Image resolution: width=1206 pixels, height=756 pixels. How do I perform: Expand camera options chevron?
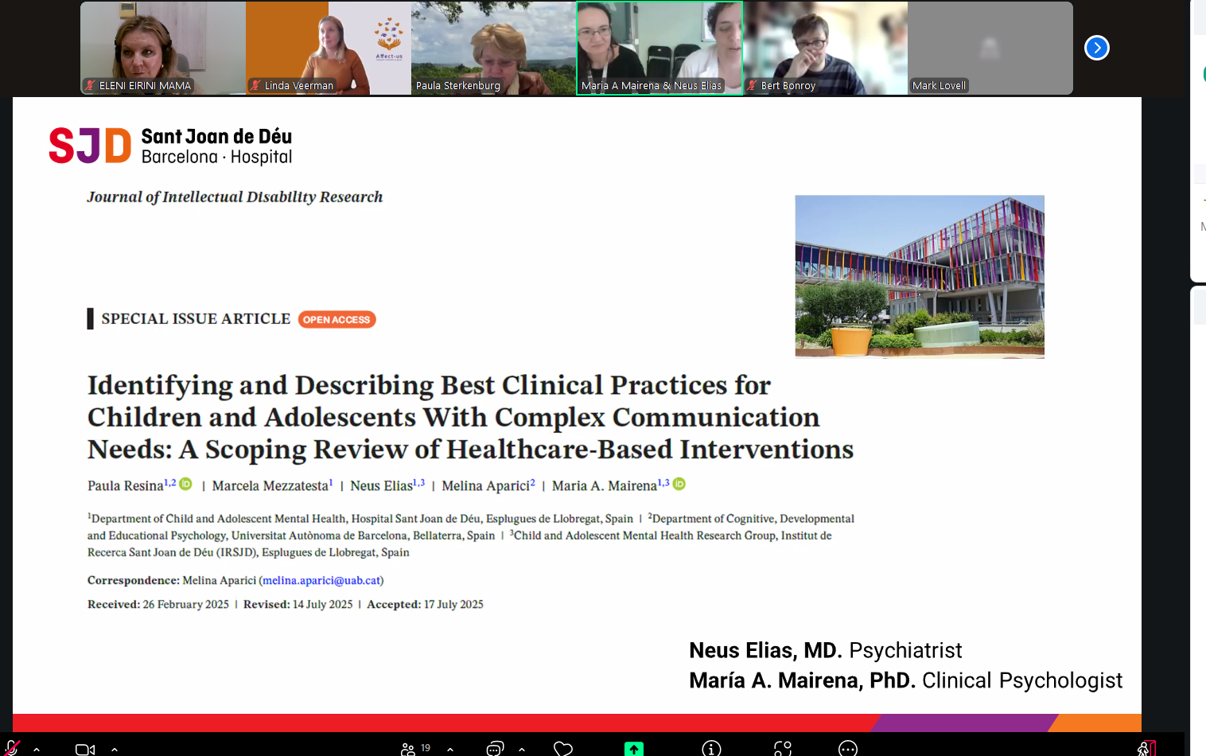pos(115,749)
